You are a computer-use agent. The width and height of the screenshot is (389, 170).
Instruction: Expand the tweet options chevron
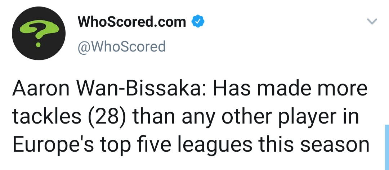point(372,21)
